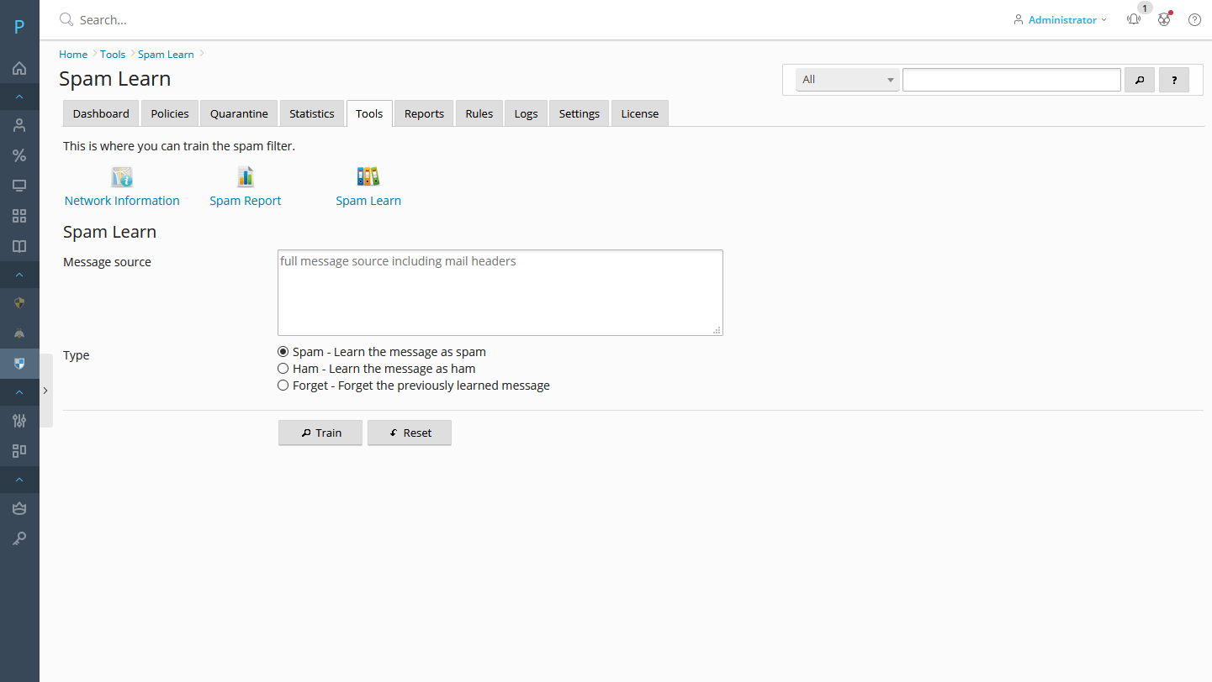Collapse sidebar group chevron above the crown icon
Screen dimensions: 1212x682
19,480
